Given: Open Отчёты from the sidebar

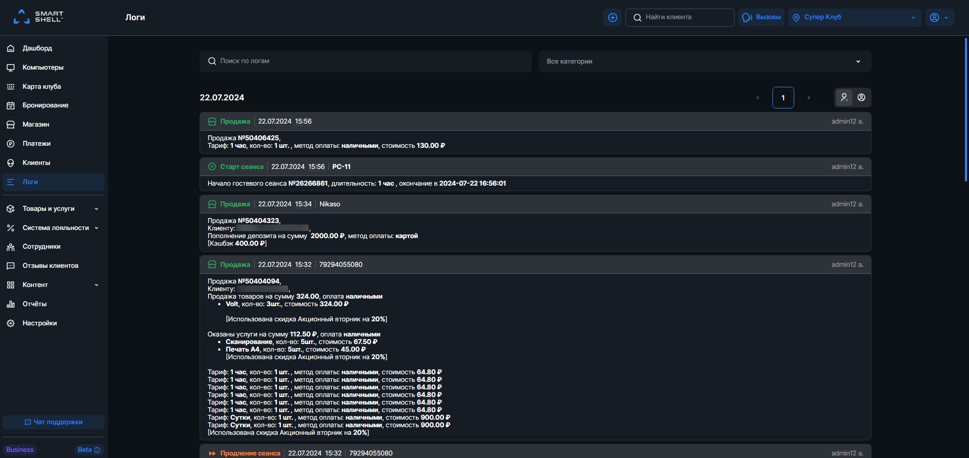Looking at the screenshot, I should click(34, 304).
